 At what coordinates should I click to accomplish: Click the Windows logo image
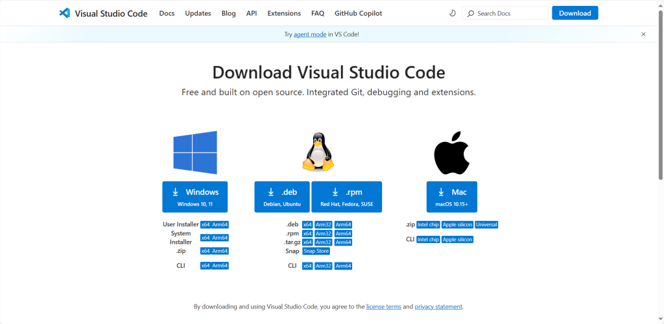pyautogui.click(x=195, y=152)
